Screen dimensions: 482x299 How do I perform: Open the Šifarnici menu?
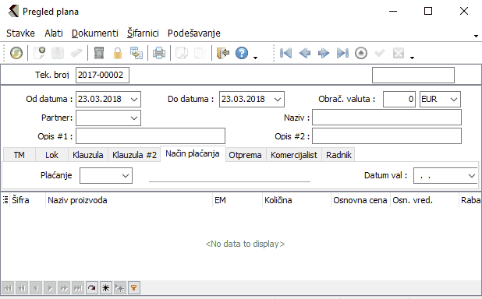click(143, 33)
